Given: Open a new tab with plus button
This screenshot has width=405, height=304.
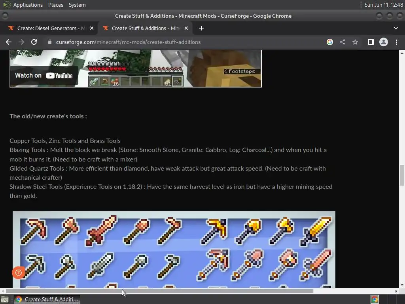Looking at the screenshot, I should pyautogui.click(x=201, y=28).
